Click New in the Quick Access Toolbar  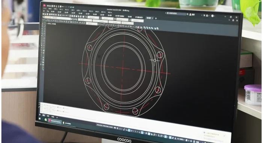(48, 6)
